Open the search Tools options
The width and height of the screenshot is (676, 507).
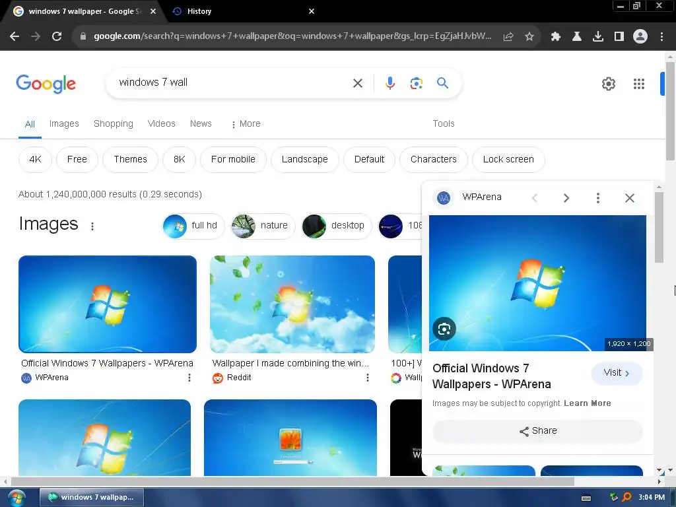click(444, 123)
